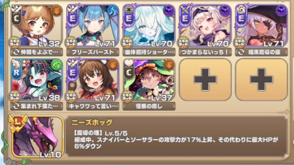This screenshot has height=165, width=294.
Task: Click the water element icon on blue-haired card
Action: tap(113, 10)
